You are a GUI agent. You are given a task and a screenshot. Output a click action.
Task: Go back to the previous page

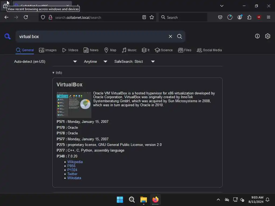tap(6, 17)
